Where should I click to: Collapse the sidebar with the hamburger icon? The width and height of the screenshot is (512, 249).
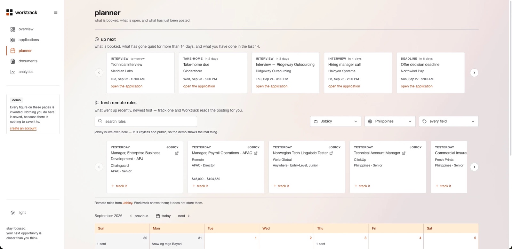pyautogui.click(x=56, y=12)
